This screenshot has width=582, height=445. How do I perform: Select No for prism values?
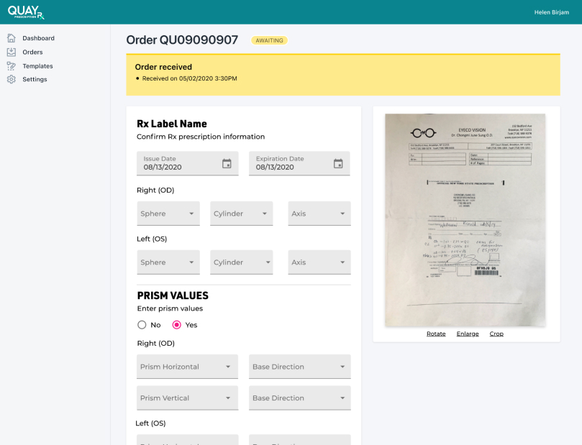[142, 325]
